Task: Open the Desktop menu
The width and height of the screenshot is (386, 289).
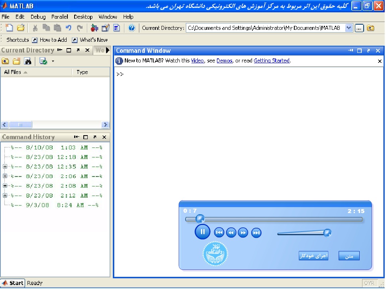Action: [83, 17]
